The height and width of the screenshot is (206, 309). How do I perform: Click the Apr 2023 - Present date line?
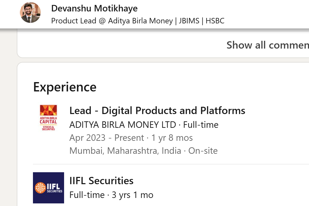[x=131, y=138]
